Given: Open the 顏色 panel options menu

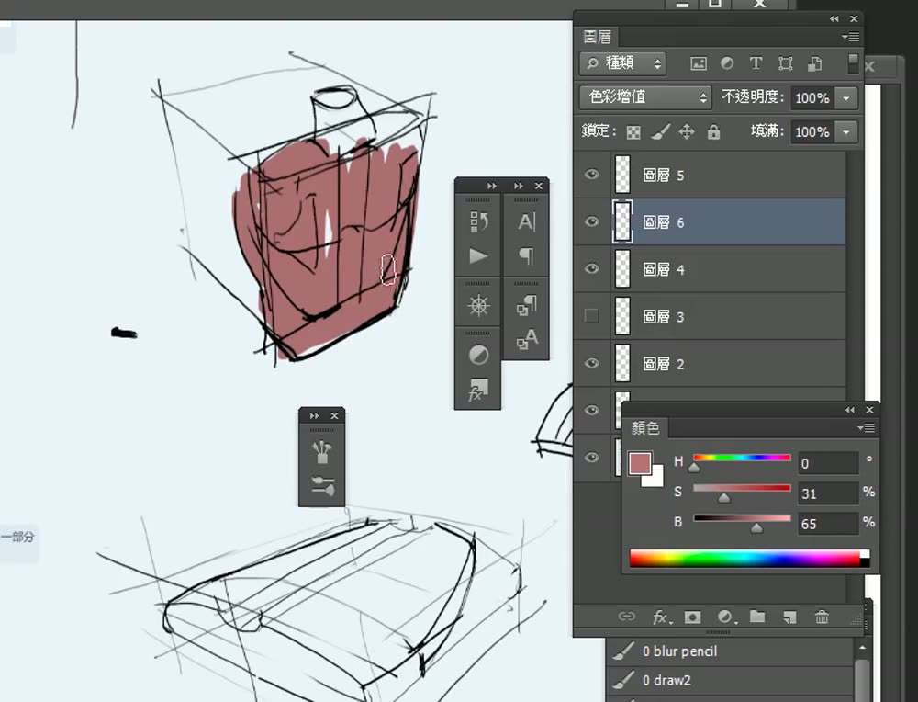Looking at the screenshot, I should click(867, 428).
